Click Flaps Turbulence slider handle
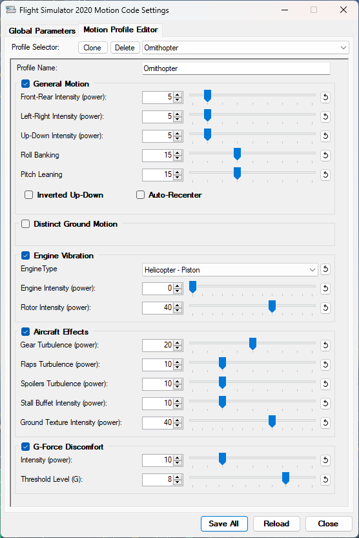Viewport: 359px width, 538px height. point(222,364)
